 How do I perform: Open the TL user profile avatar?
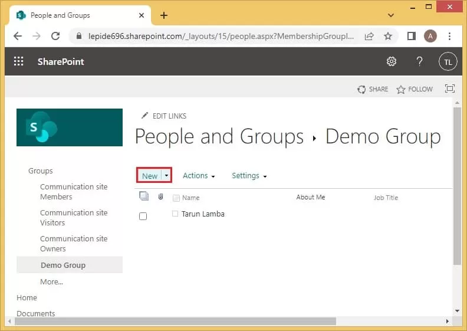[448, 61]
